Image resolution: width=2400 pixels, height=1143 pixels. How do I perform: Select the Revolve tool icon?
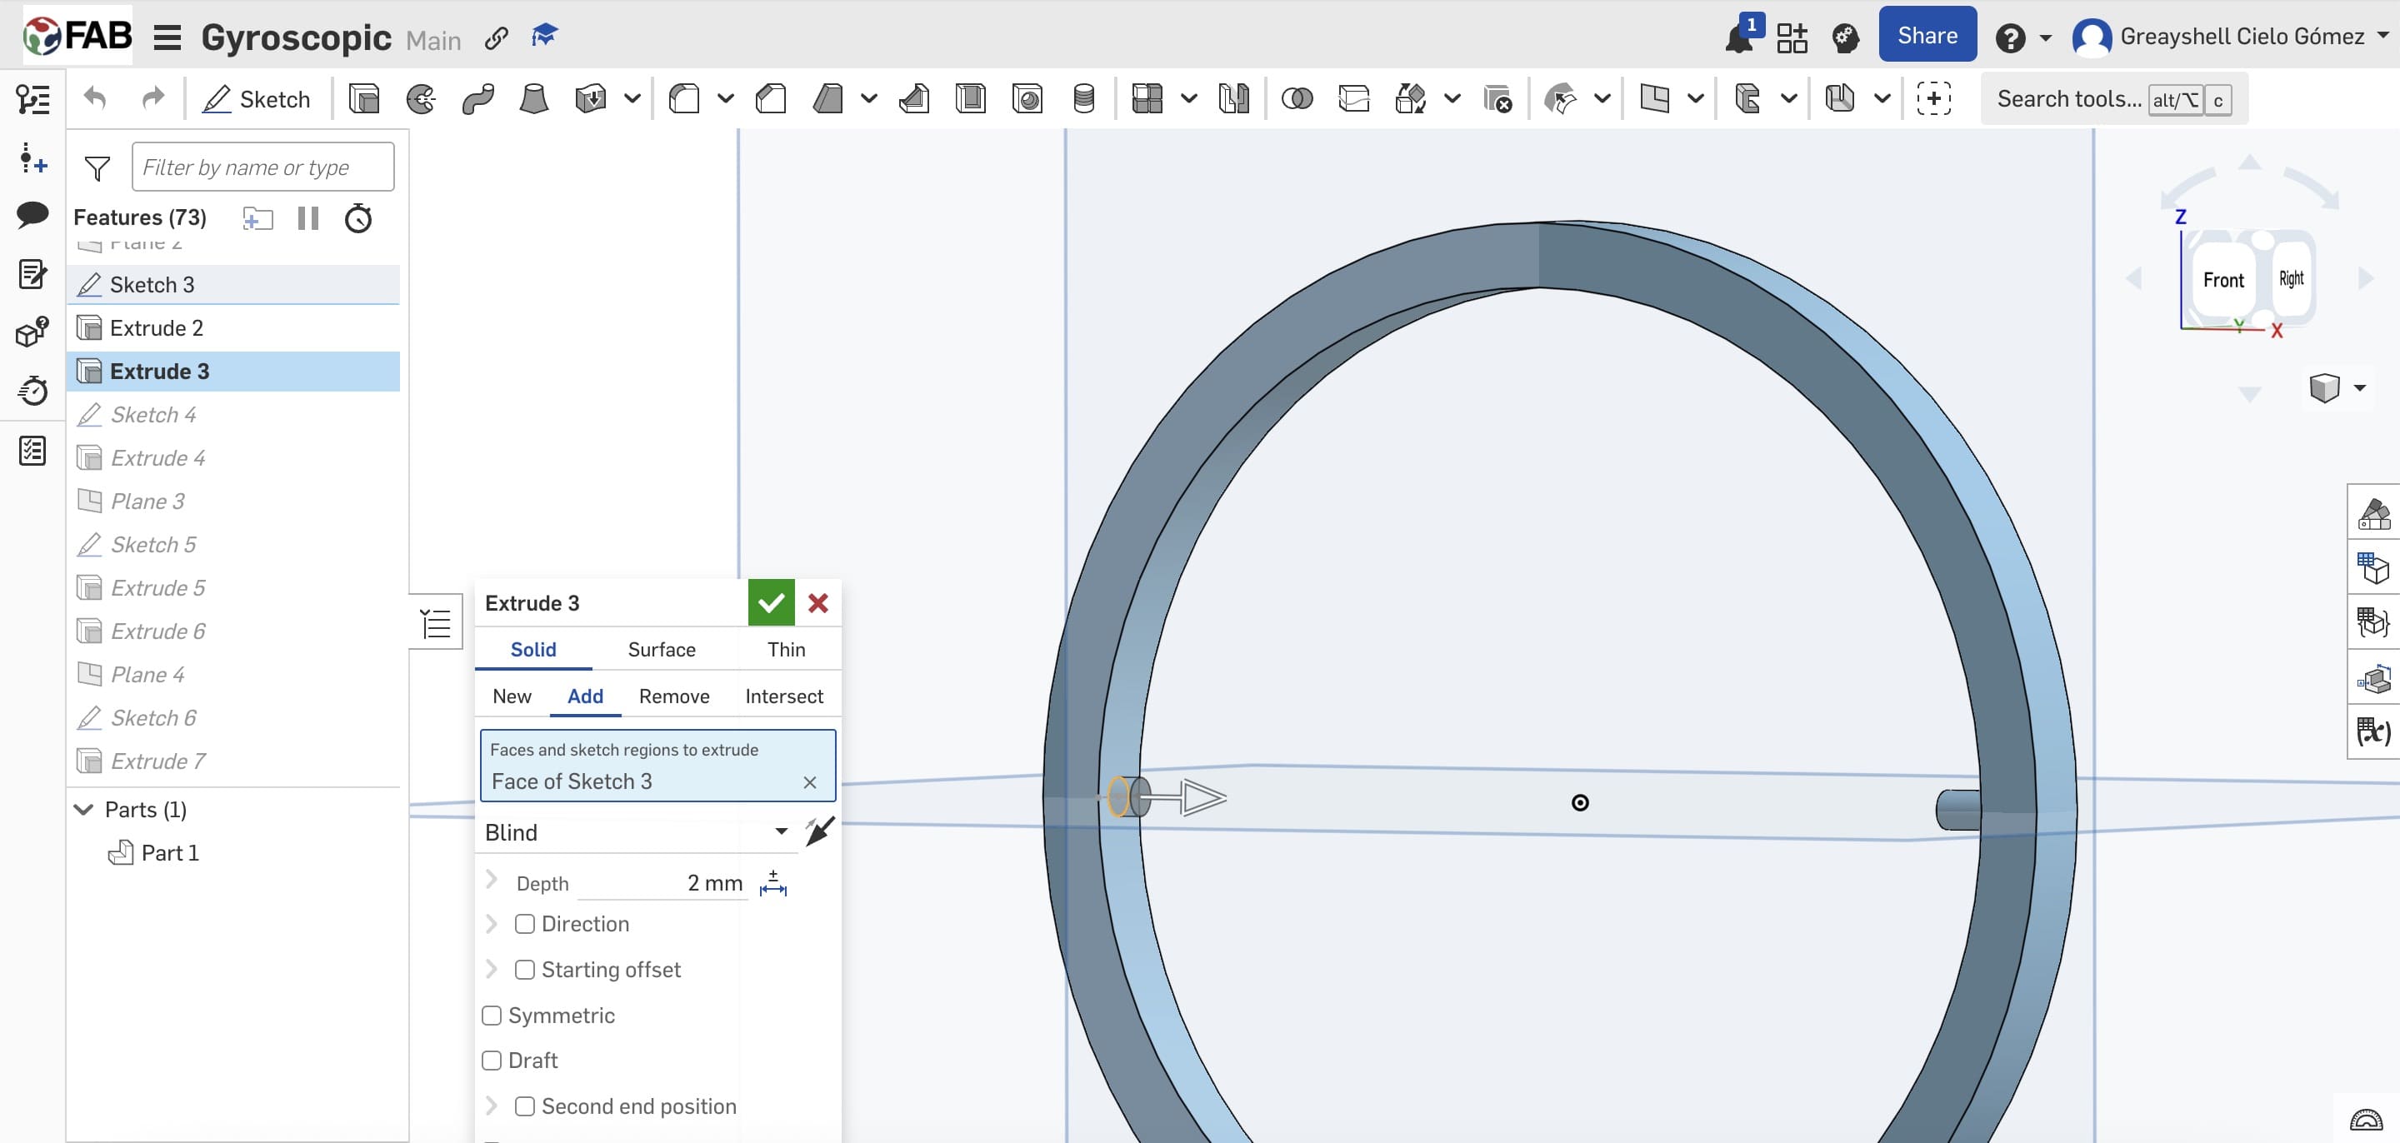pos(421,99)
